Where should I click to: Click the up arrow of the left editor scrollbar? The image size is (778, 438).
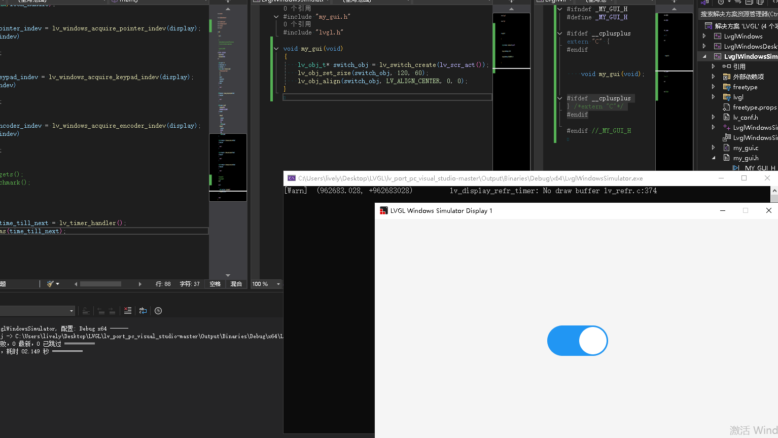coord(228,9)
